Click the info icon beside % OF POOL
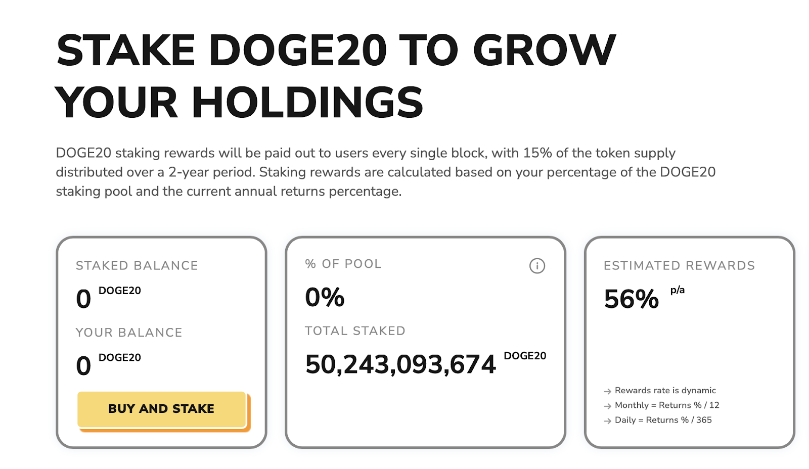809x469 pixels. point(537,265)
